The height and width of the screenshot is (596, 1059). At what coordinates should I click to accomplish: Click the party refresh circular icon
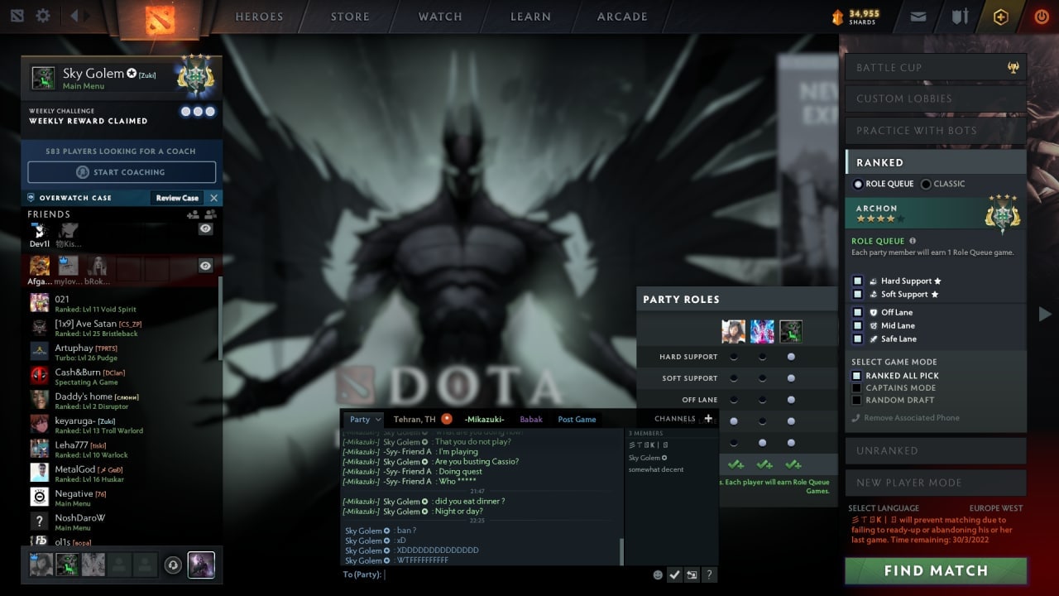[172, 565]
